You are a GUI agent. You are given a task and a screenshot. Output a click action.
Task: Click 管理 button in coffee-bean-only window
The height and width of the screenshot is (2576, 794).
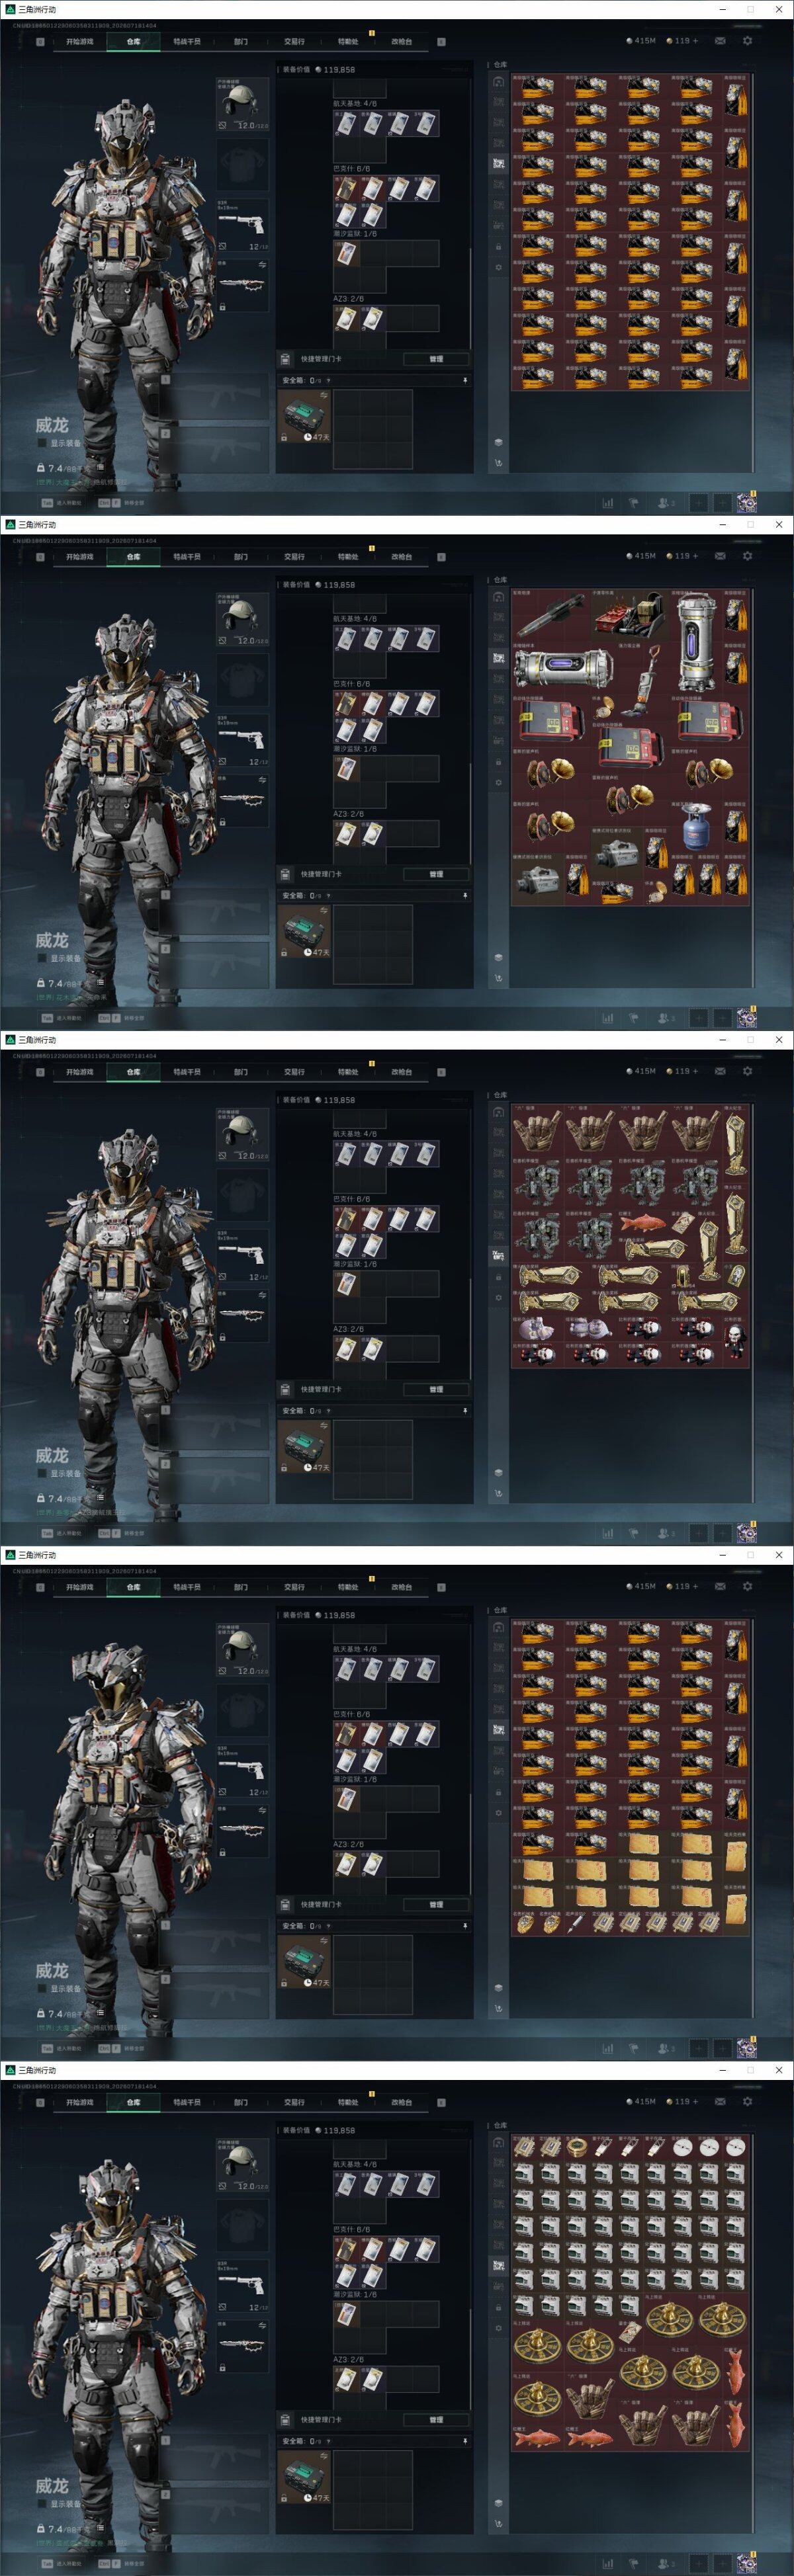pyautogui.click(x=436, y=359)
